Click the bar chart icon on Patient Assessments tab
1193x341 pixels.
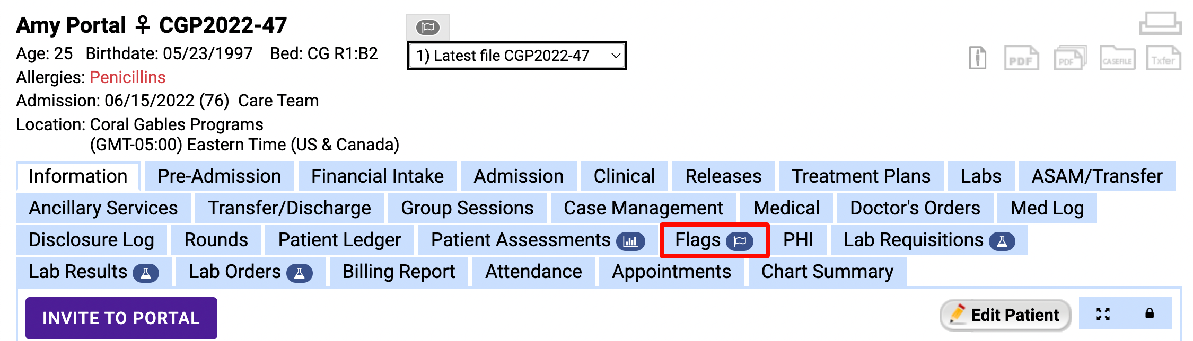tap(631, 241)
